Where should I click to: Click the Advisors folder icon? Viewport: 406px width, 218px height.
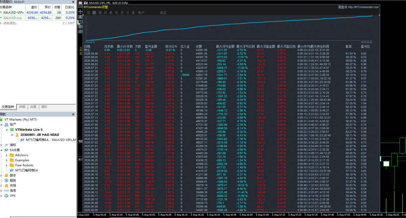pyautogui.click(x=12, y=155)
